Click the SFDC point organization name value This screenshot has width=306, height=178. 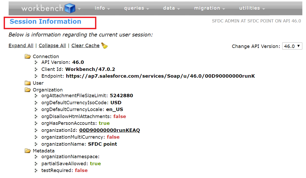point(102,144)
